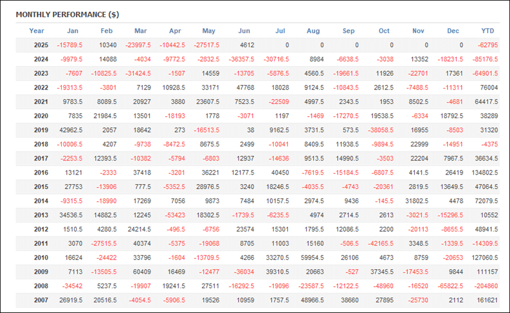Select the 2017 year row label
Viewport: 510px width, 313px height.
41,158
